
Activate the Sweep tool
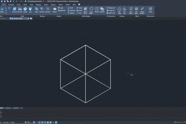(x=25, y=10)
